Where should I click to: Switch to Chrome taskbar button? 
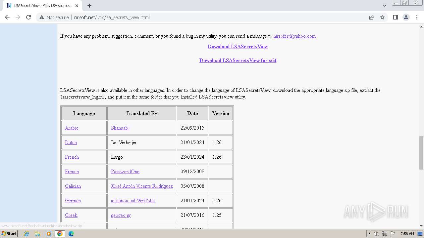(x=60, y=234)
